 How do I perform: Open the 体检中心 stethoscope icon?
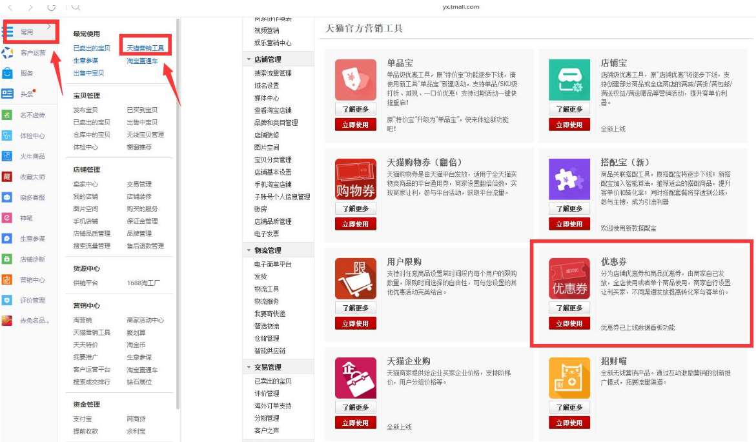pos(6,136)
